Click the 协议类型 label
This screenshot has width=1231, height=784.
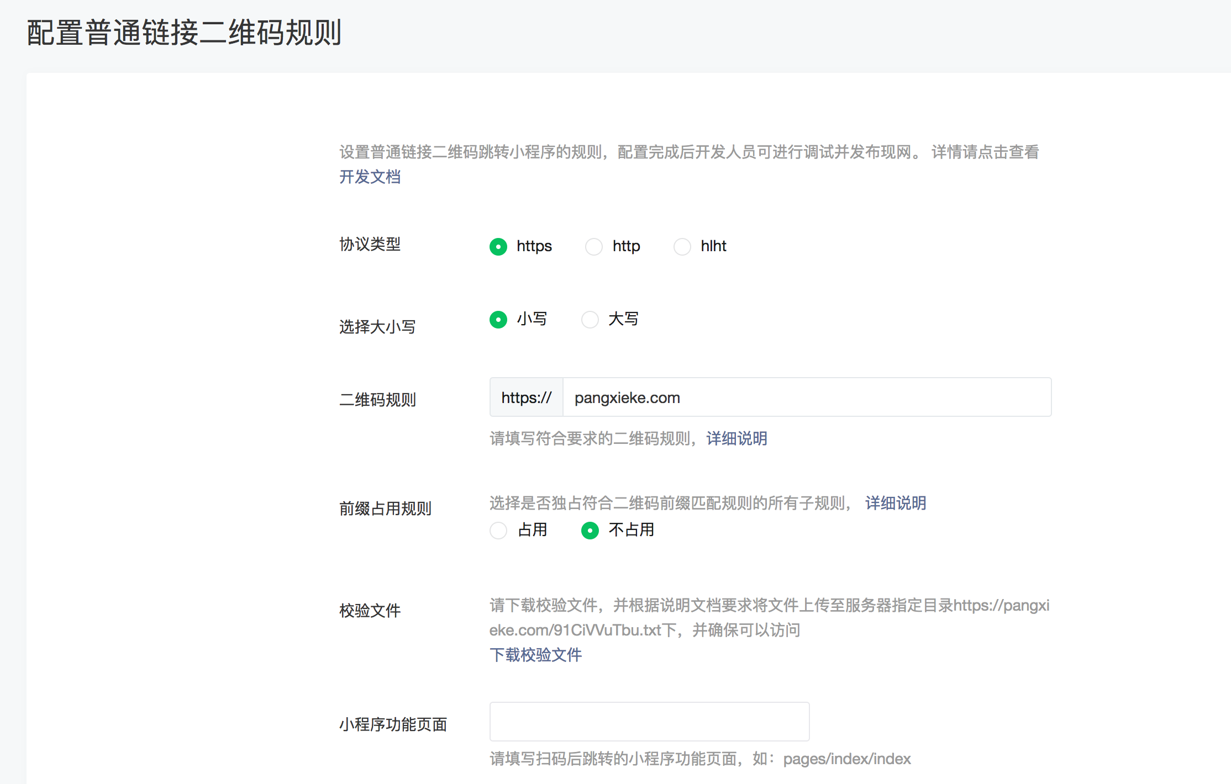point(370,244)
